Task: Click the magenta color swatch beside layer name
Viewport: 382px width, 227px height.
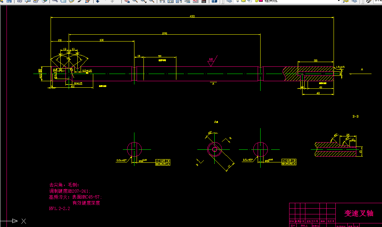Action: click(261, 1)
